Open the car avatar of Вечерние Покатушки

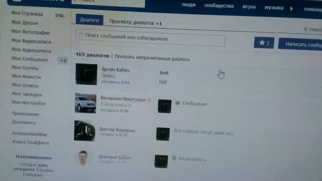pos(86,103)
